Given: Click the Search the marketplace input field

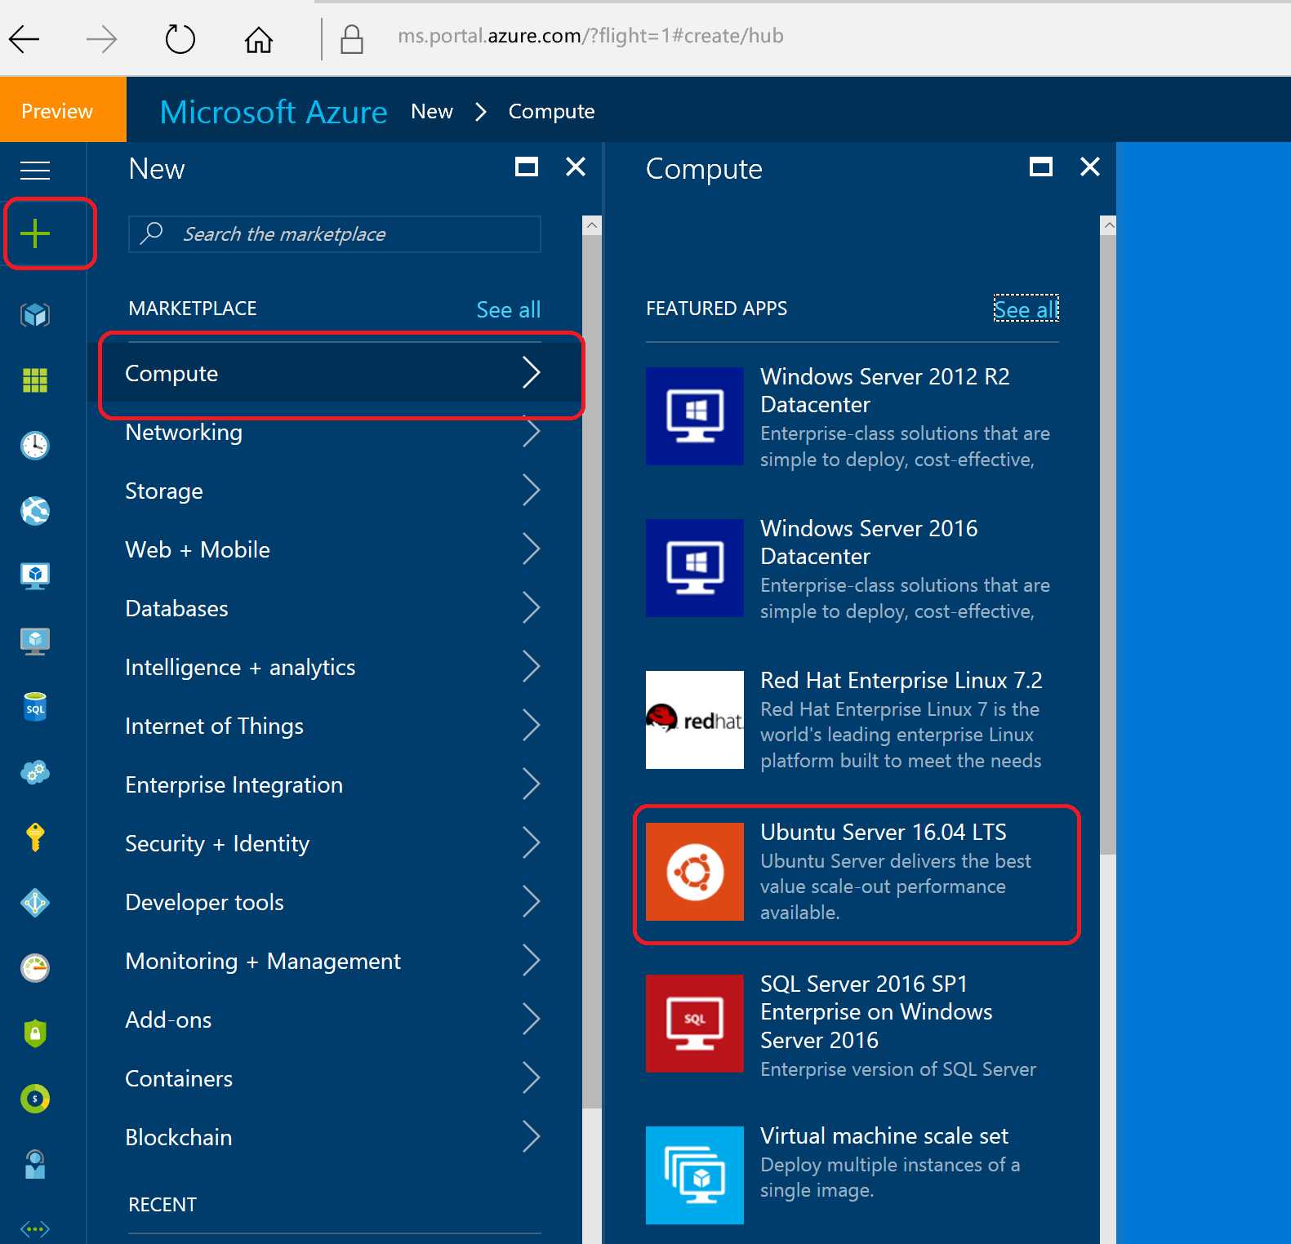Looking at the screenshot, I should tap(335, 234).
